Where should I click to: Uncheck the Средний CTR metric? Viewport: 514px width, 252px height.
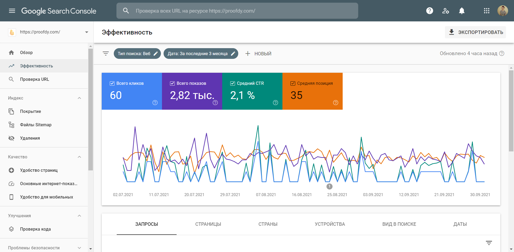point(233,83)
